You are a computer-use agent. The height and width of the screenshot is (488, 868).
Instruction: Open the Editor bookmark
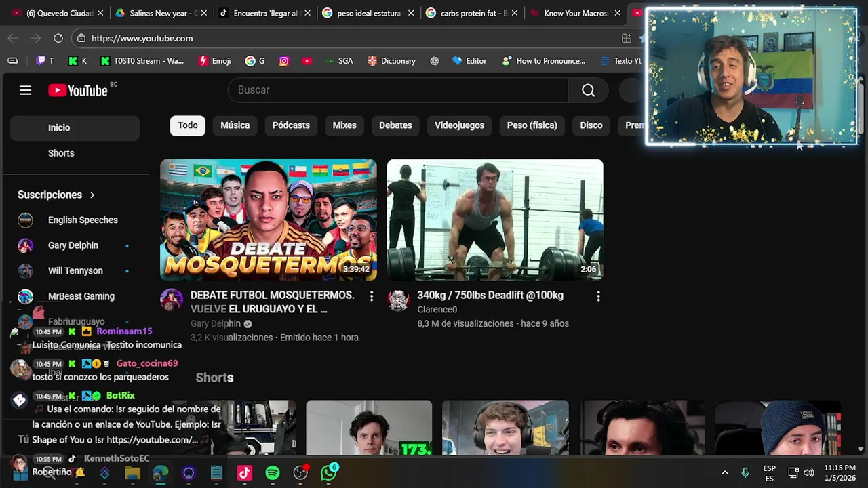469,60
